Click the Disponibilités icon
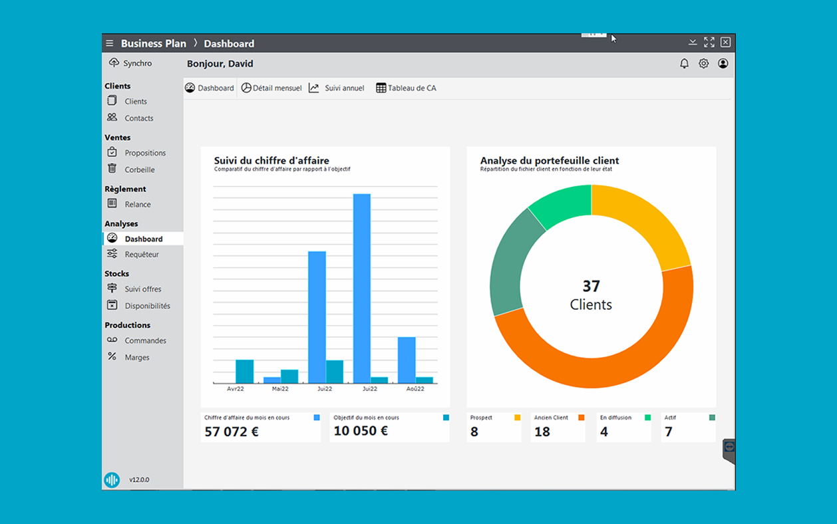 tap(112, 305)
